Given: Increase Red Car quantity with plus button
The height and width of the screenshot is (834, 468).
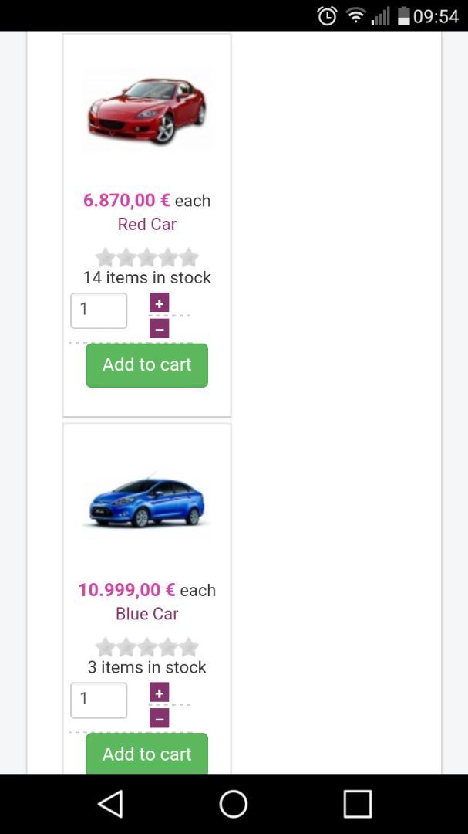Looking at the screenshot, I should point(159,303).
